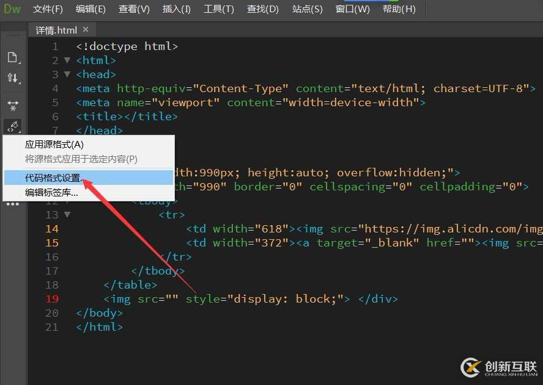Image resolution: width=543 pixels, height=385 pixels.
Task: Click the </table> closing tag
Action: coord(131,285)
